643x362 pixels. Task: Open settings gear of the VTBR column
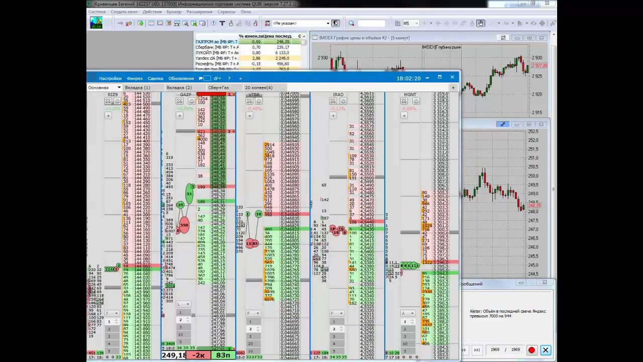(x=258, y=101)
